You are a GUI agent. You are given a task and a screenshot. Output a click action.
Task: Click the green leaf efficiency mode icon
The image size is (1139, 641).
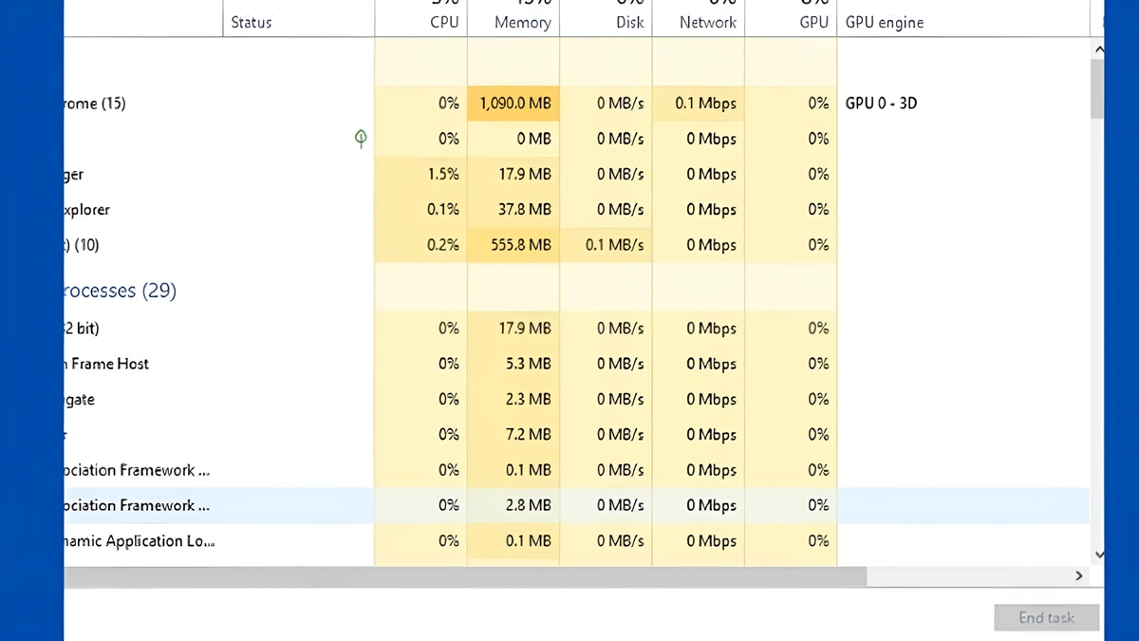pos(360,139)
